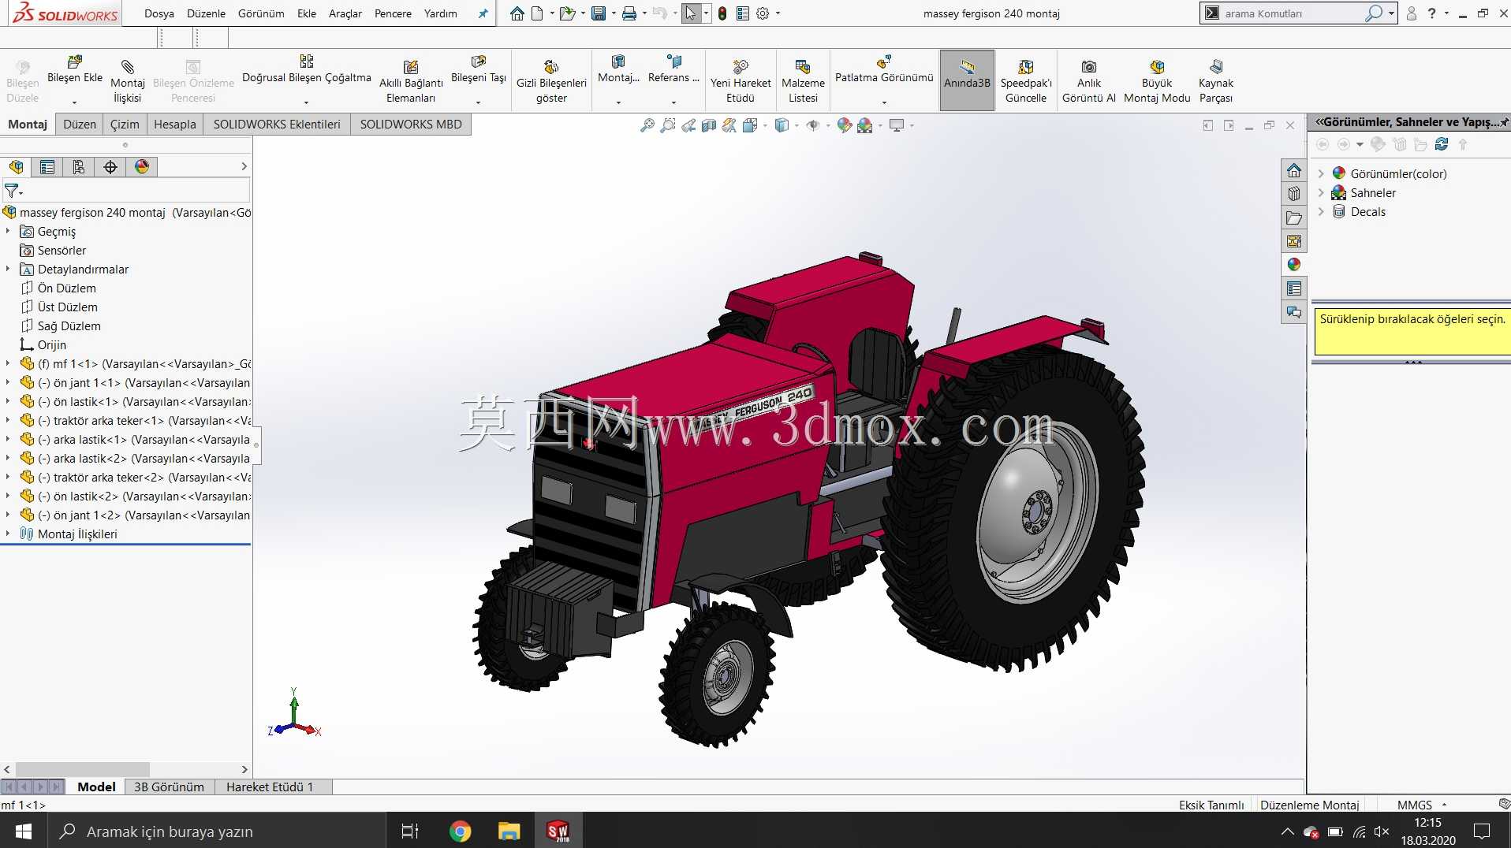Click Montaj İlişkisi button
The image size is (1511, 848).
[127, 80]
